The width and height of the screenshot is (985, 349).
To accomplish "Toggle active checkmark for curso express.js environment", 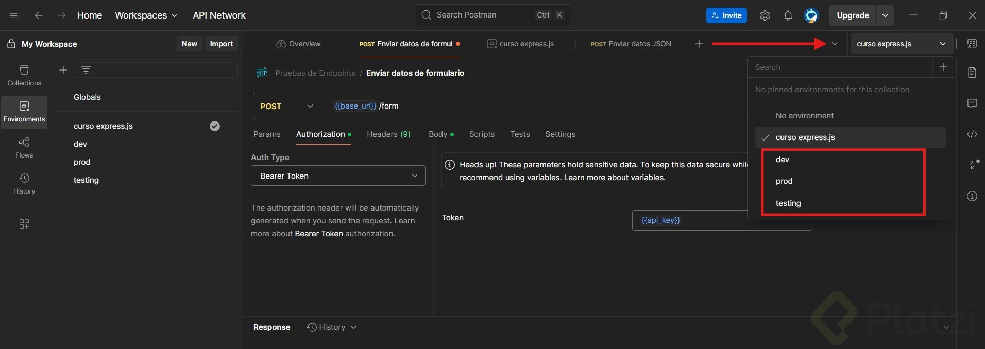I will pyautogui.click(x=215, y=126).
